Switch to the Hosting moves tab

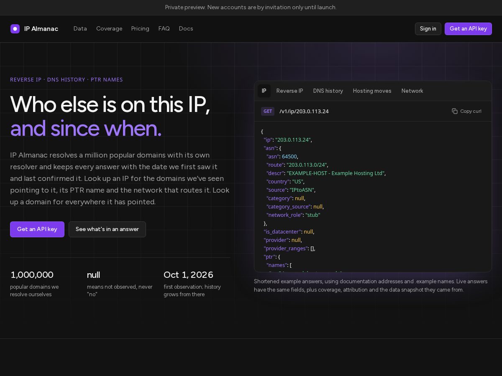tap(372, 91)
